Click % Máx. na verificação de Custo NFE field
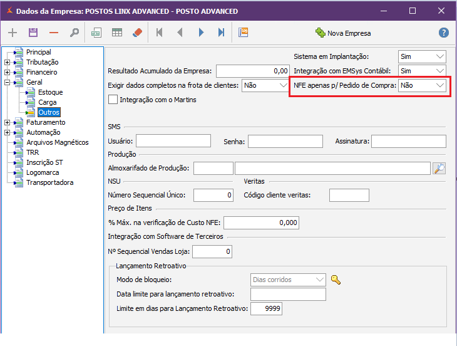 (x=262, y=223)
